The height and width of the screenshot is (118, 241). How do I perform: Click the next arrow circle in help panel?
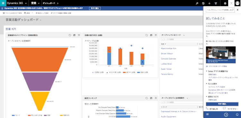click(x=226, y=114)
